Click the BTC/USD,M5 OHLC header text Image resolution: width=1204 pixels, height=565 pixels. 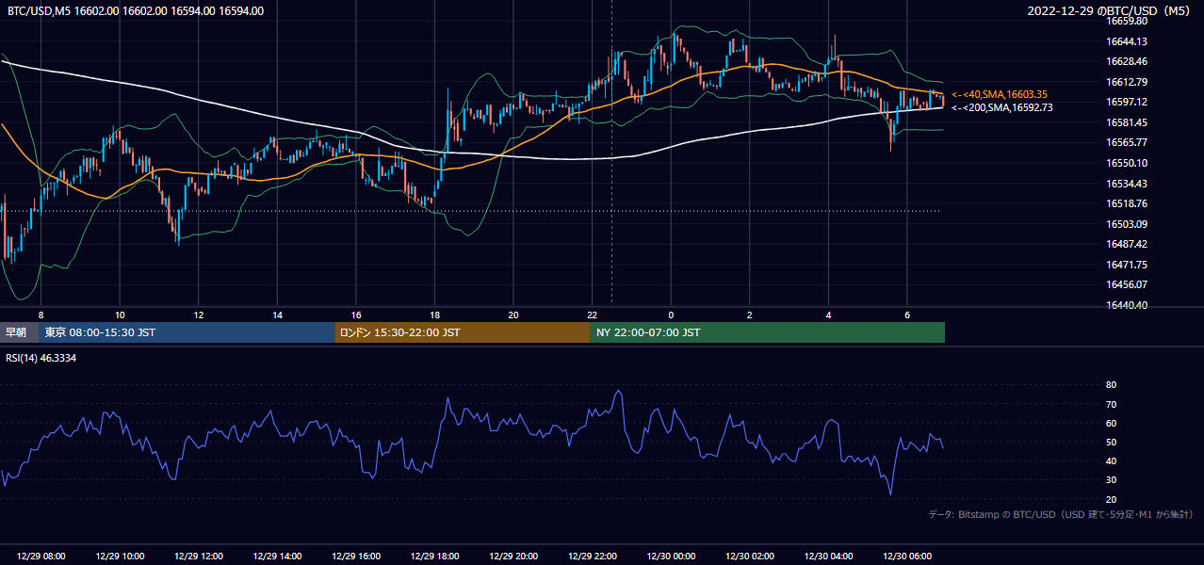point(136,11)
